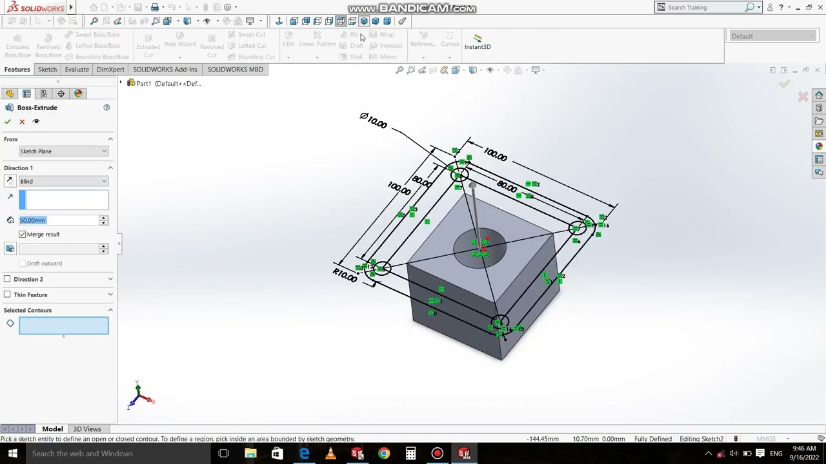
Task: Open Boss-Extrude help icon
Action: click(x=106, y=108)
